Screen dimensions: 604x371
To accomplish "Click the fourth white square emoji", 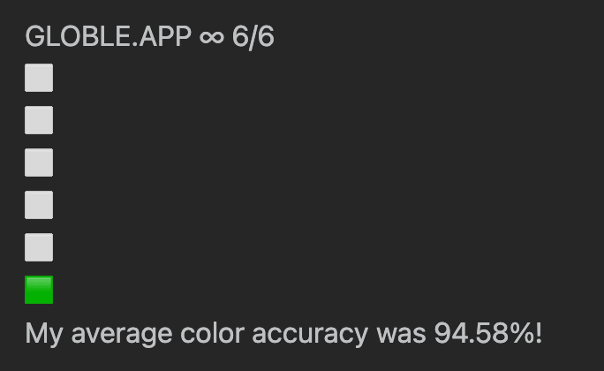I will (x=39, y=205).
